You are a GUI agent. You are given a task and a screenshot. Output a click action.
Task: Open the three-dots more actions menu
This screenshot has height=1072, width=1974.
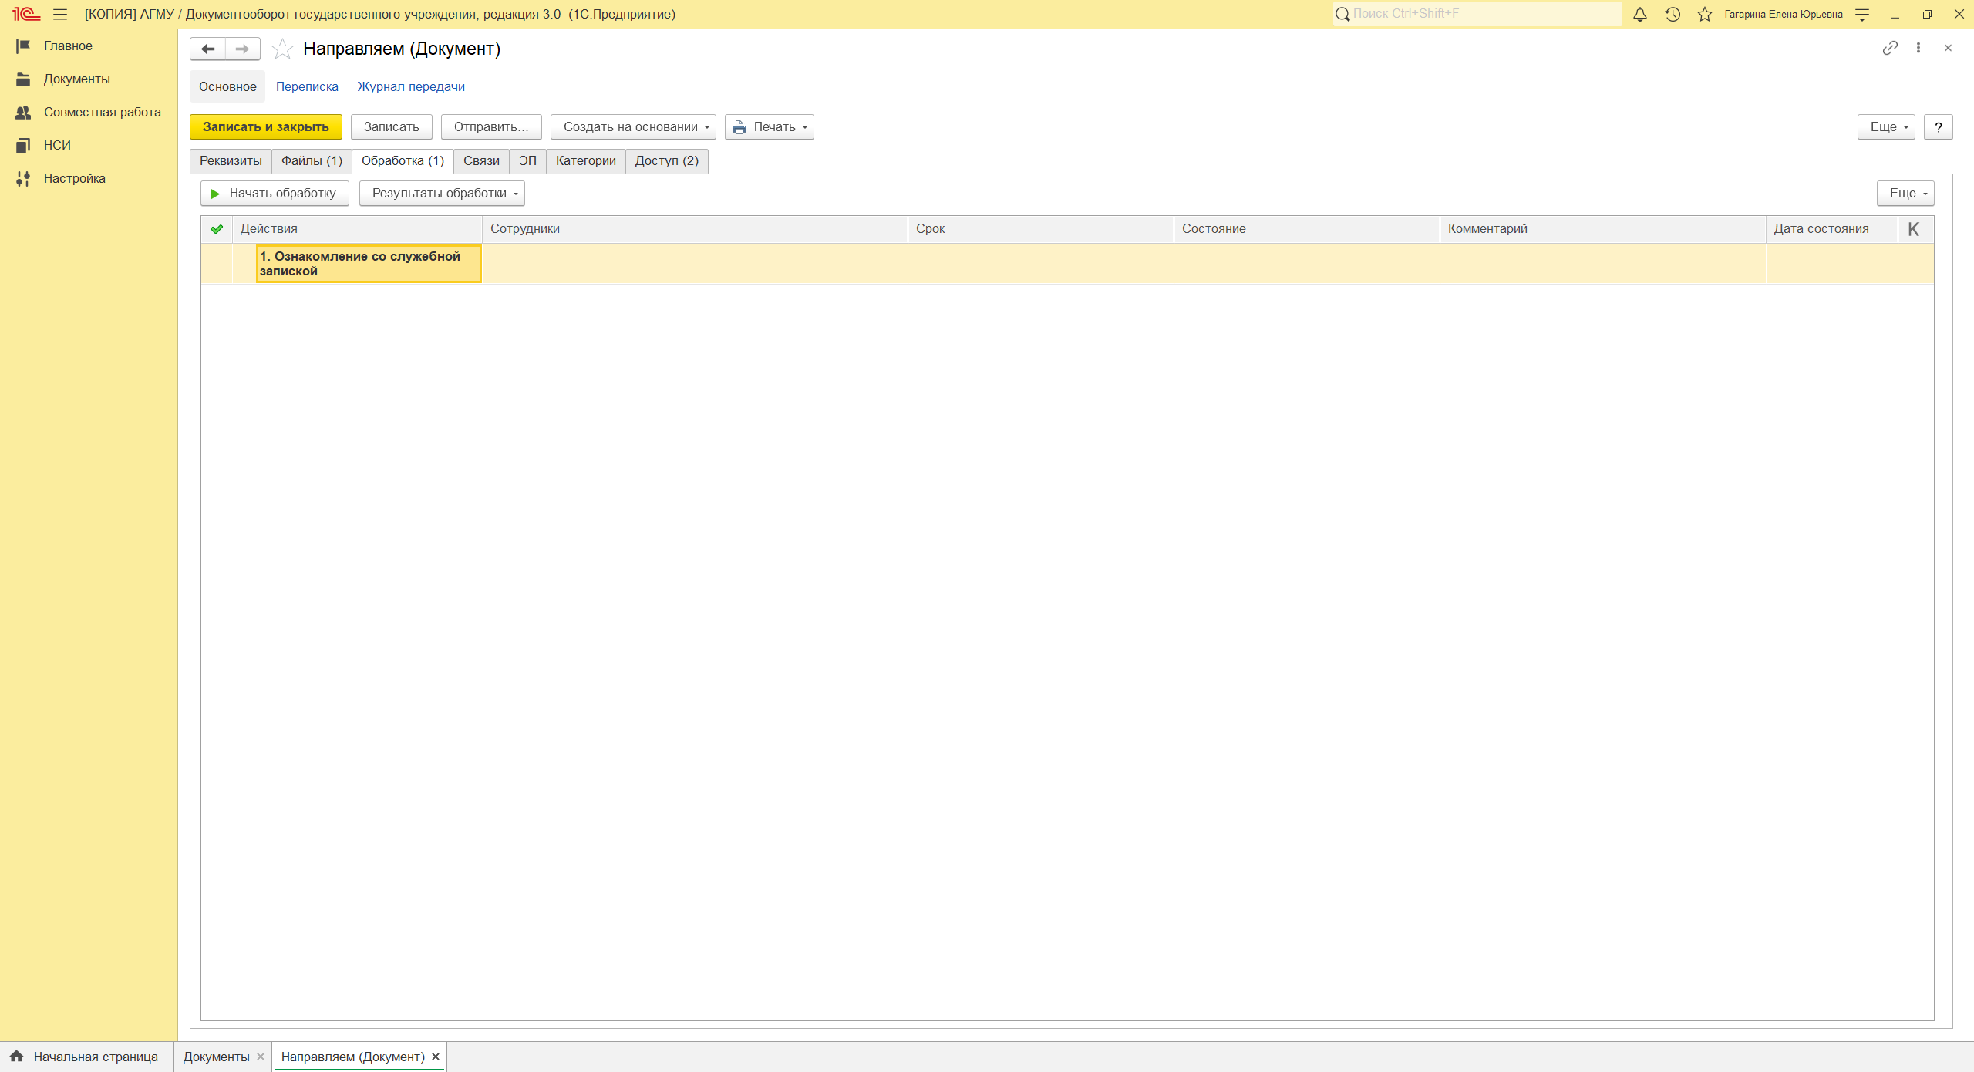[x=1918, y=48]
